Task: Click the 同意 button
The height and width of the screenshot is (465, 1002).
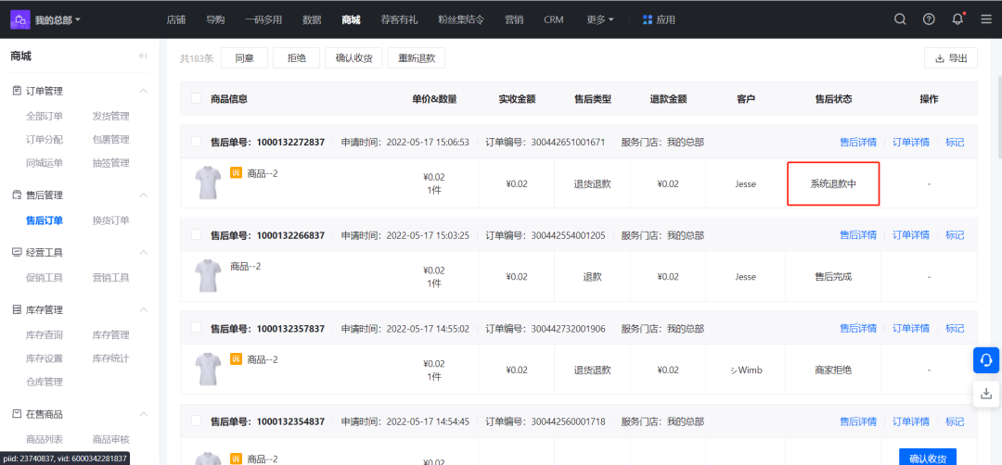Action: [244, 58]
